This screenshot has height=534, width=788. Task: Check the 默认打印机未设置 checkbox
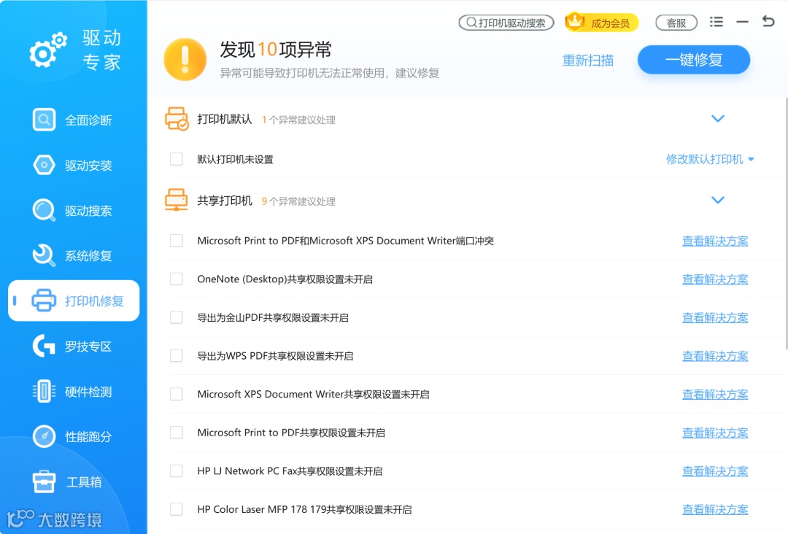click(177, 159)
